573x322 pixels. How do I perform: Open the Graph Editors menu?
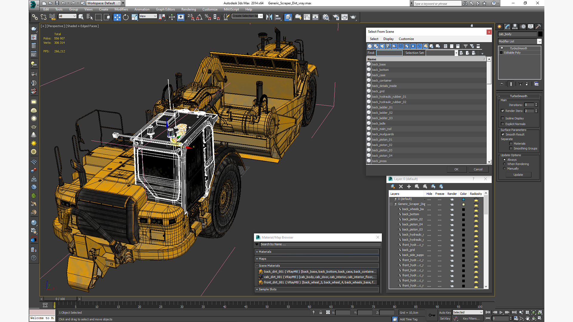[165, 9]
